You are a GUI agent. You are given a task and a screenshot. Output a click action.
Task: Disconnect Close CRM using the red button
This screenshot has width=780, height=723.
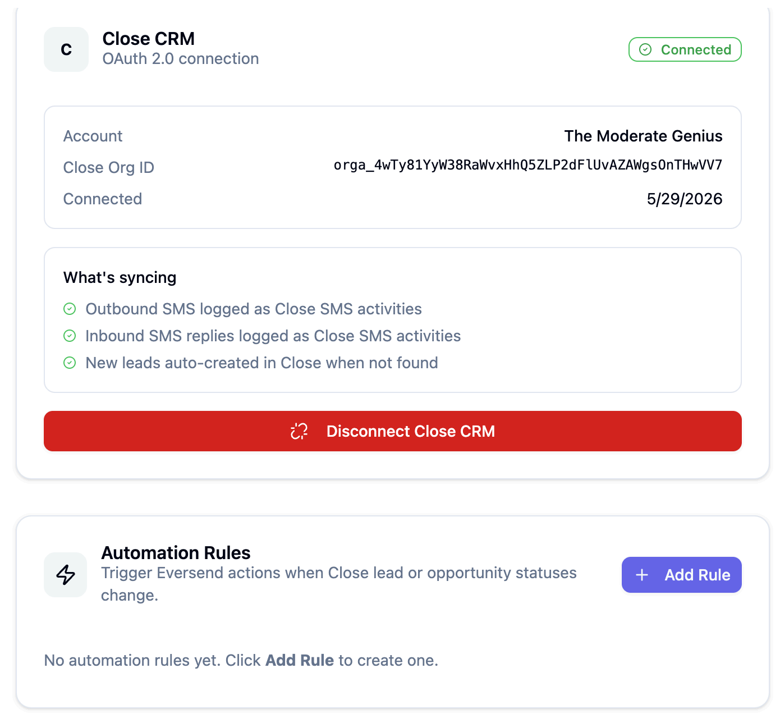393,431
